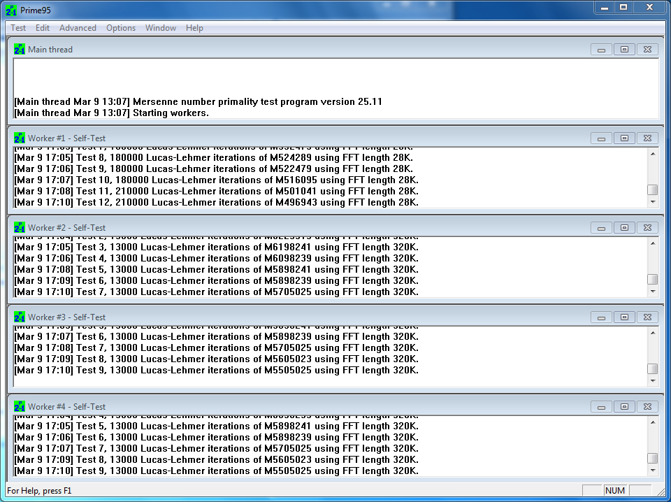Click the Worker #3 - Self-Test title
The width and height of the screenshot is (671, 502).
click(x=67, y=317)
